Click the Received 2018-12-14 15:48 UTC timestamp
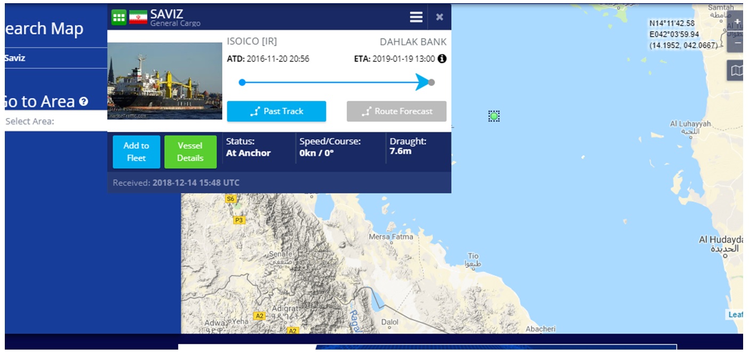The height and width of the screenshot is (356, 749). pos(176,183)
